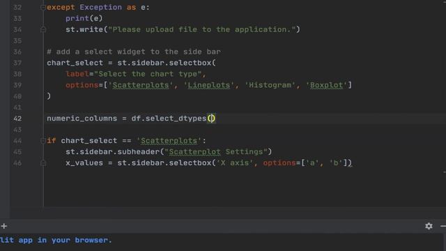
Task: Click fold end marker on line 34
Action: [x=43, y=29]
